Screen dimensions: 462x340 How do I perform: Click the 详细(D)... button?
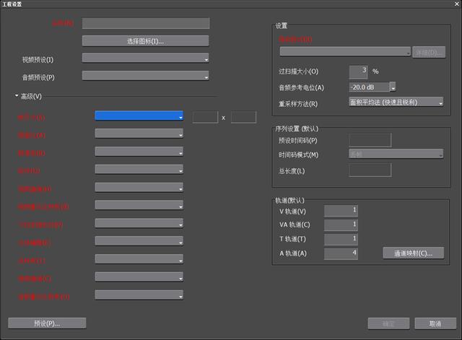(429, 53)
